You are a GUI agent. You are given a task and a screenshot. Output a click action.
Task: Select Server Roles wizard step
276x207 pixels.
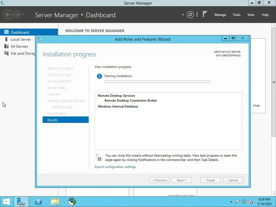coord(57,88)
